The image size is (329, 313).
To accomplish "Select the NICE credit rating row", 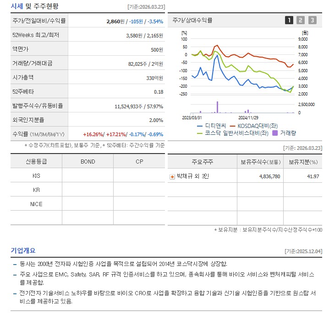I will click(x=88, y=204).
